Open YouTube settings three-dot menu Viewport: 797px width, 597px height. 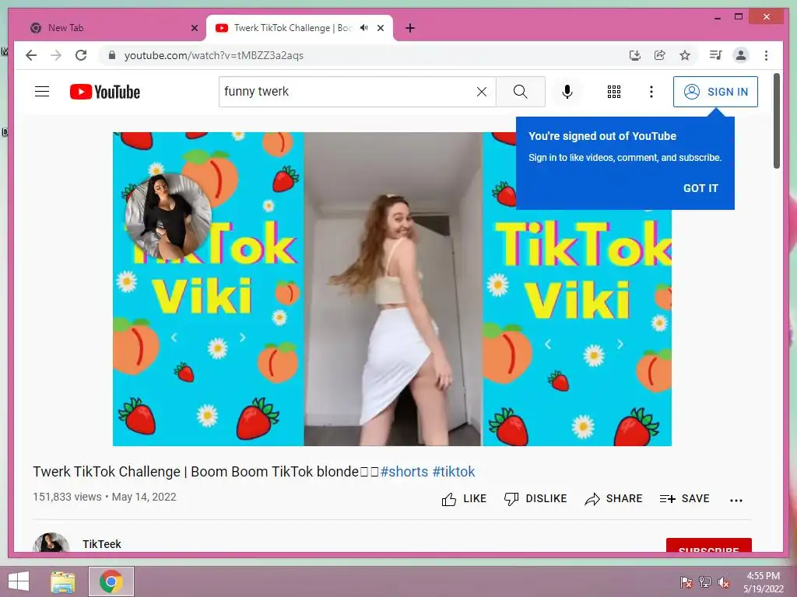point(651,92)
